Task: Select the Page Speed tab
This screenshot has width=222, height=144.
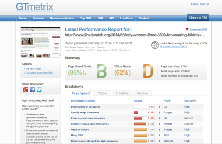Action: coord(81,93)
